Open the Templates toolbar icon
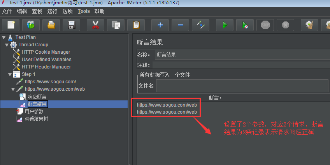 click(31, 25)
